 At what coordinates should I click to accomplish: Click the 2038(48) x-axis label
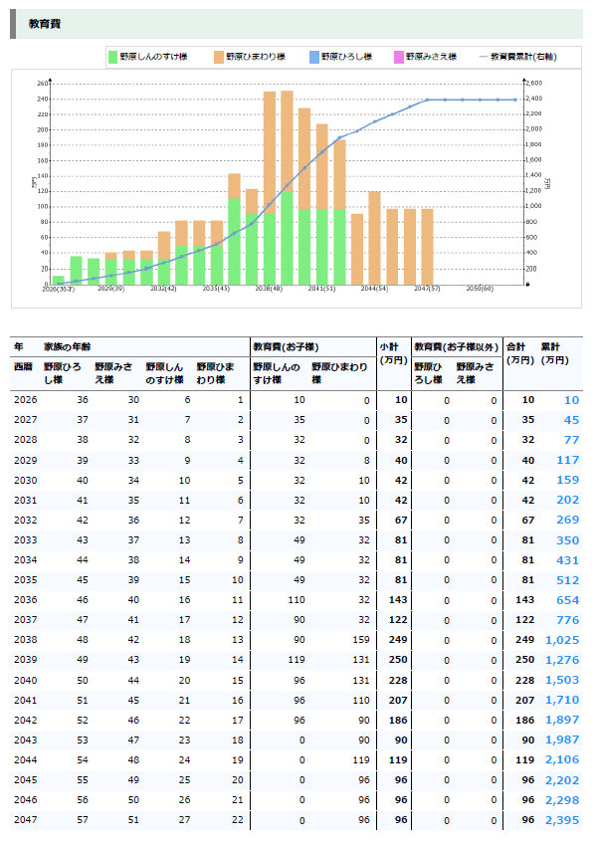269,289
